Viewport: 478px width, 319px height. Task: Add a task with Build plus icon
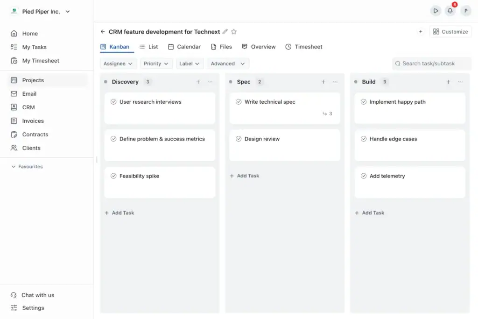pyautogui.click(x=448, y=82)
